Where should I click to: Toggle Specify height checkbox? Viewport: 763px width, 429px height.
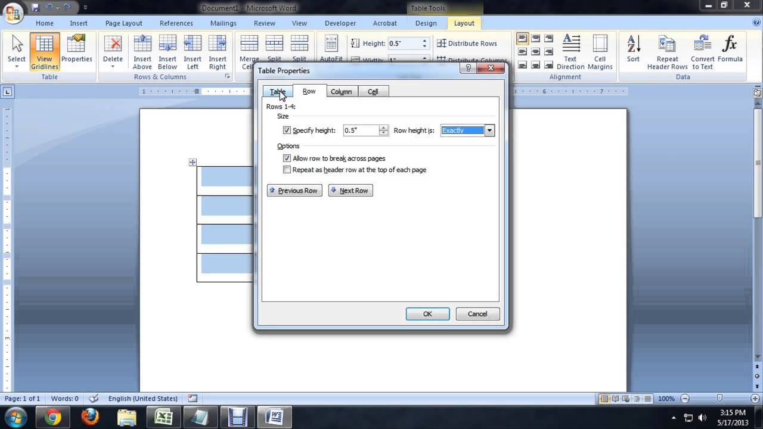point(287,130)
